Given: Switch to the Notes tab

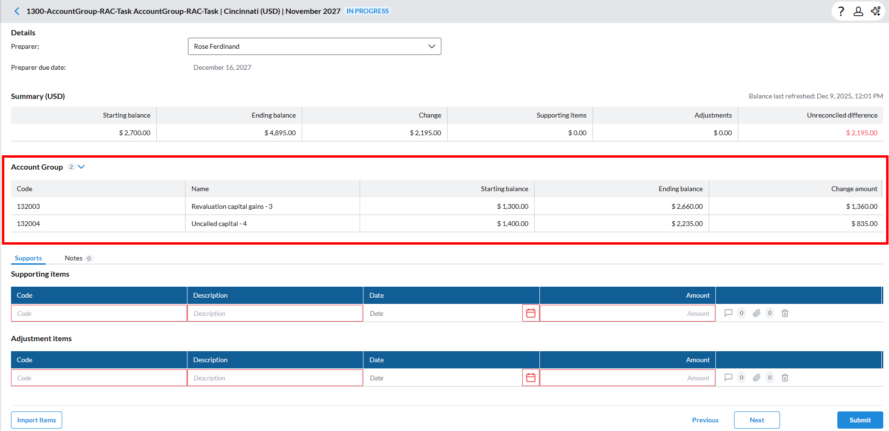Looking at the screenshot, I should tap(74, 258).
